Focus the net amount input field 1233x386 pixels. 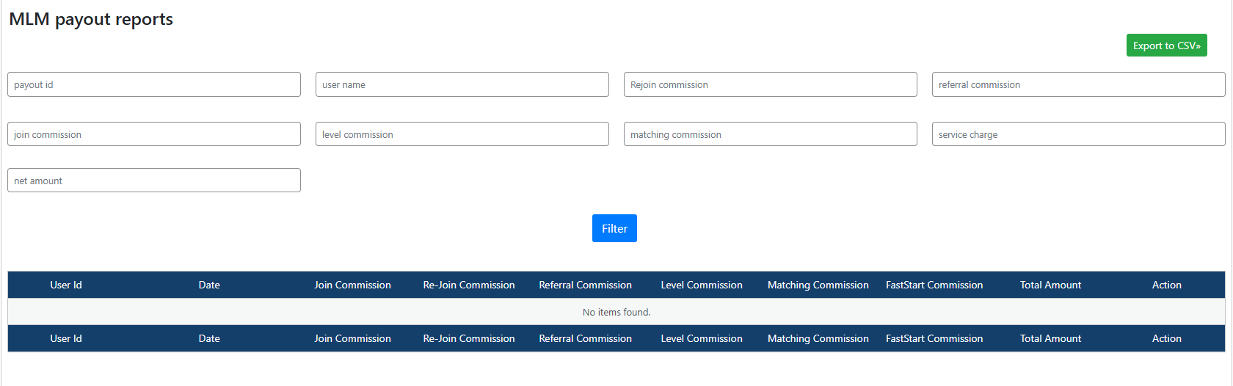tap(154, 181)
